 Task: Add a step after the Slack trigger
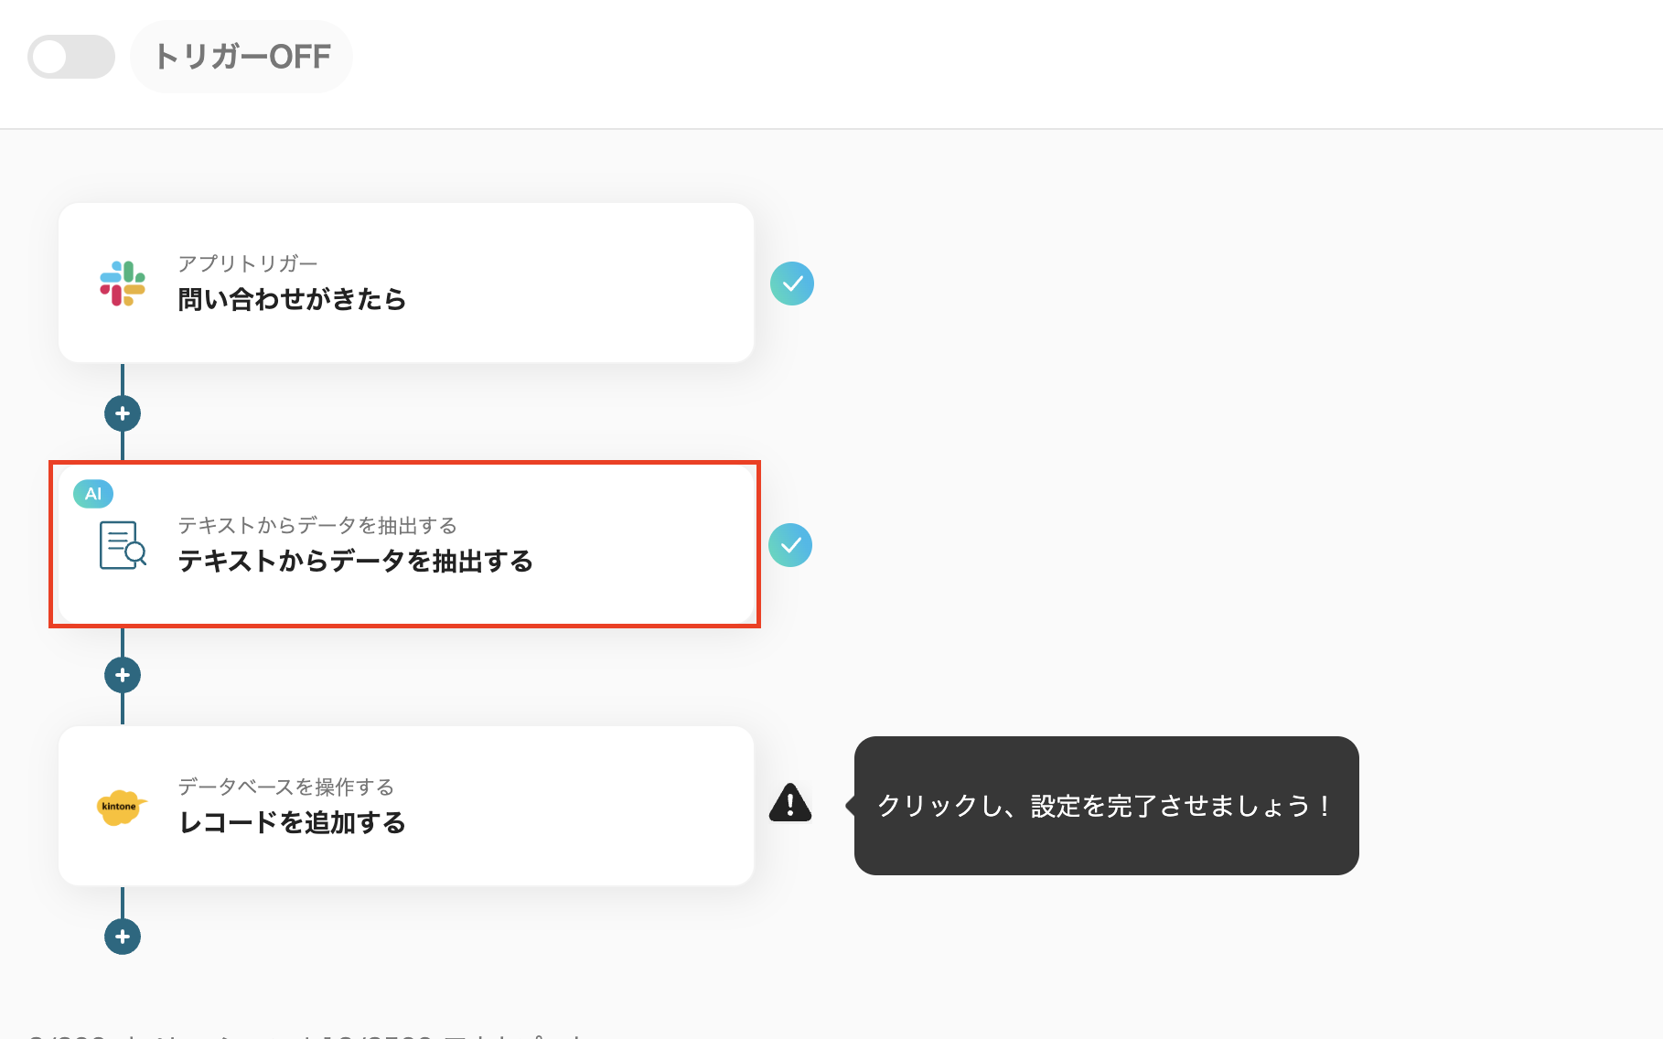tap(122, 413)
